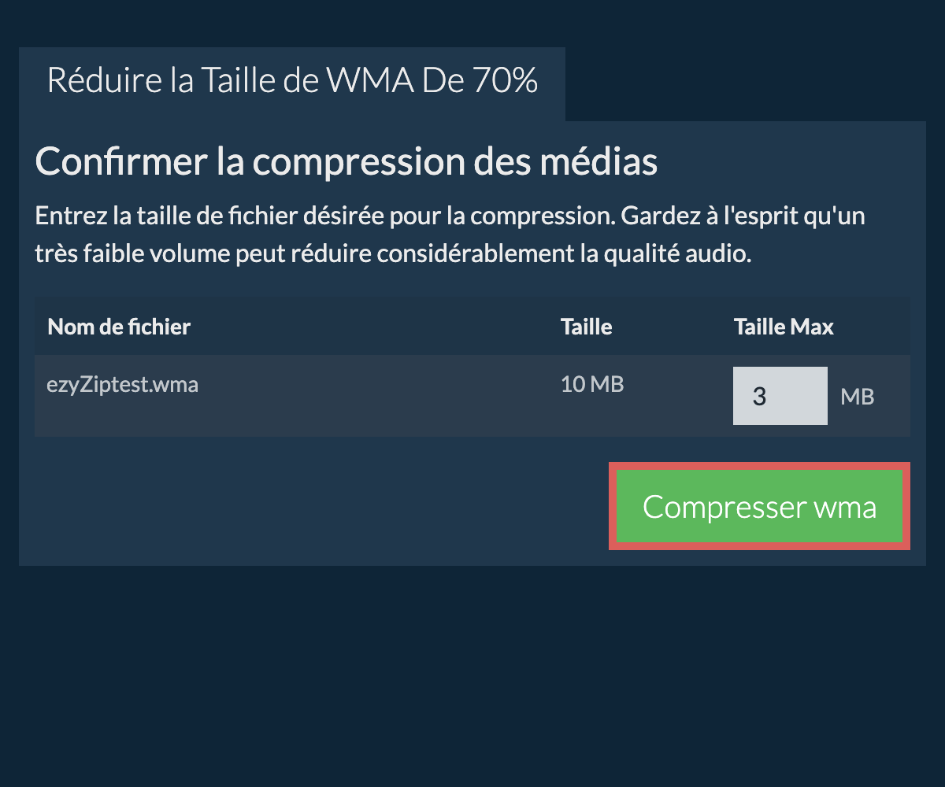Click the description line starting with Entrez

pos(450,216)
